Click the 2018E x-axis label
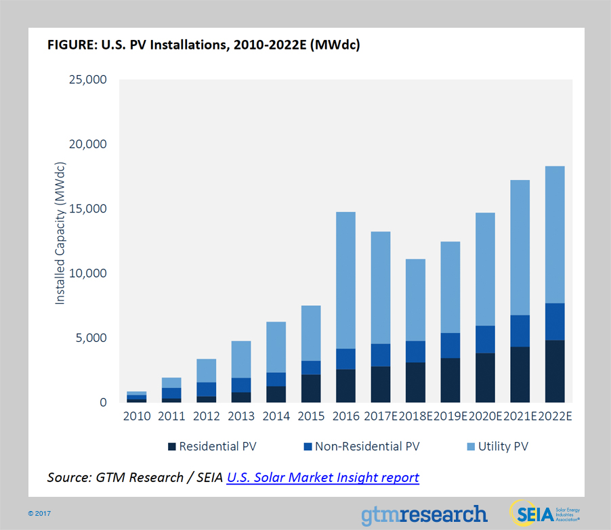 pos(415,416)
